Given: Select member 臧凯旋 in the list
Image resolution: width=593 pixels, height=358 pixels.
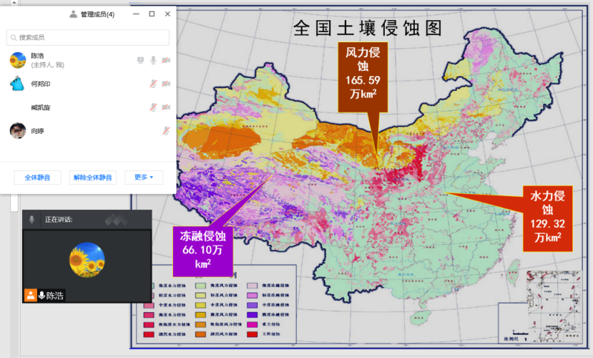Looking at the screenshot, I should pyautogui.click(x=41, y=107).
